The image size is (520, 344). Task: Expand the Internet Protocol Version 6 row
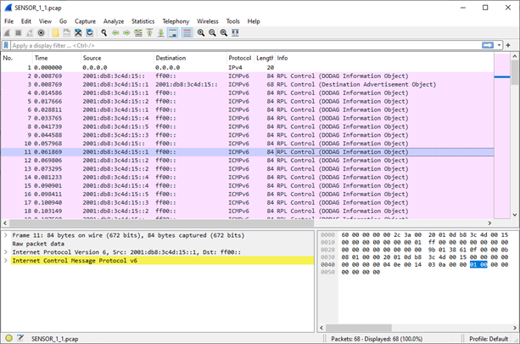point(6,252)
